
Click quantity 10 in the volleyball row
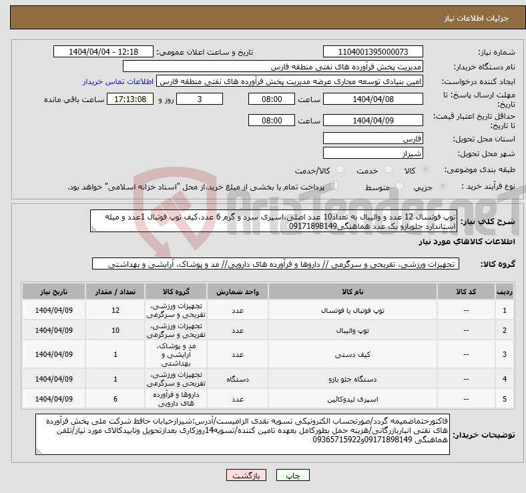(x=115, y=330)
